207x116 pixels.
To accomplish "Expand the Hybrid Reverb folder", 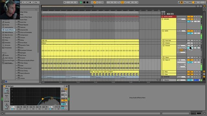I will [x=16, y=73].
